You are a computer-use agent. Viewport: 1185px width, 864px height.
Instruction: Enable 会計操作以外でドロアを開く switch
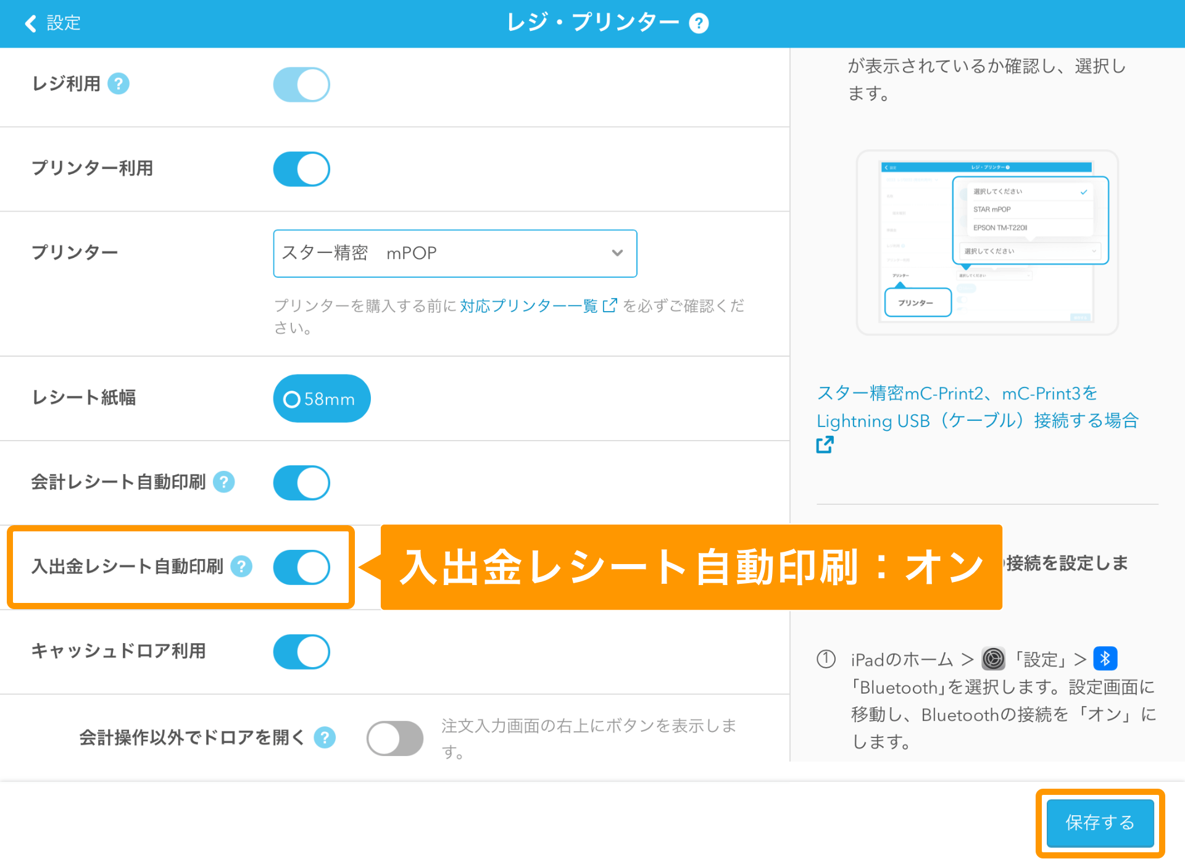[x=395, y=738]
